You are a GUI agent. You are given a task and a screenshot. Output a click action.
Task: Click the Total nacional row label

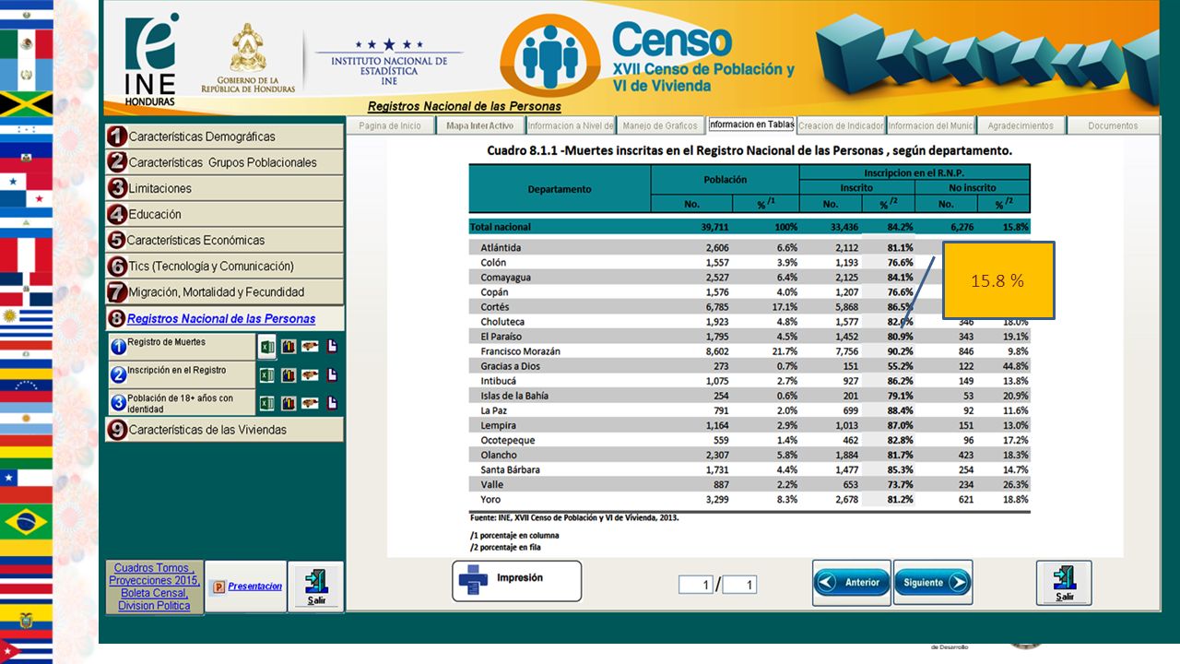pyautogui.click(x=501, y=226)
